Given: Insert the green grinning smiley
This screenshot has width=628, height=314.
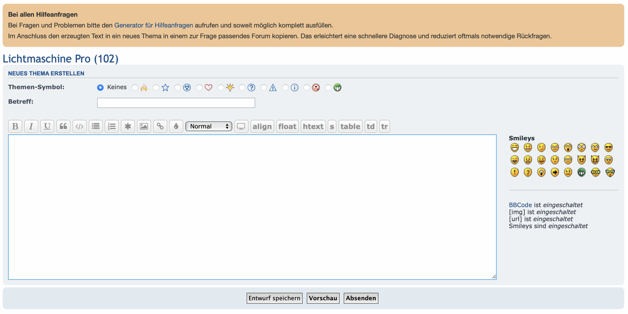Looking at the screenshot, I should point(582,172).
